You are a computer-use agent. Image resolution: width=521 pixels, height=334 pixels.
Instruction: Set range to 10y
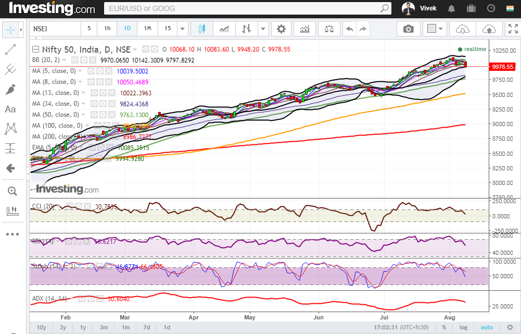[x=42, y=327]
